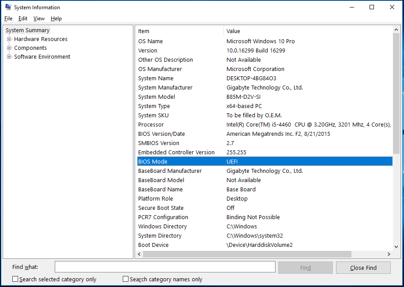Click the Find button
The width and height of the screenshot is (404, 287).
click(306, 268)
